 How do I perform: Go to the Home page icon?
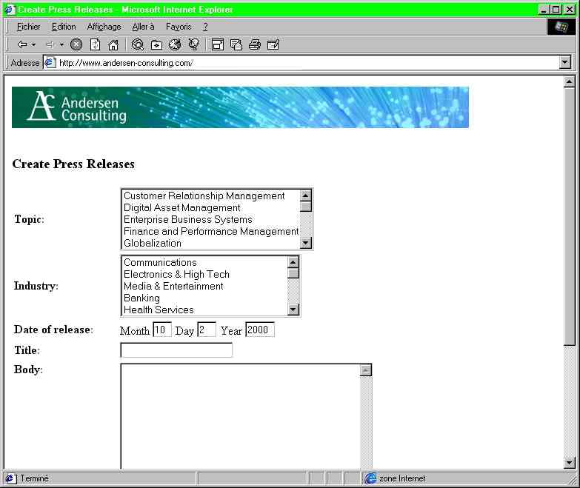pos(113,44)
